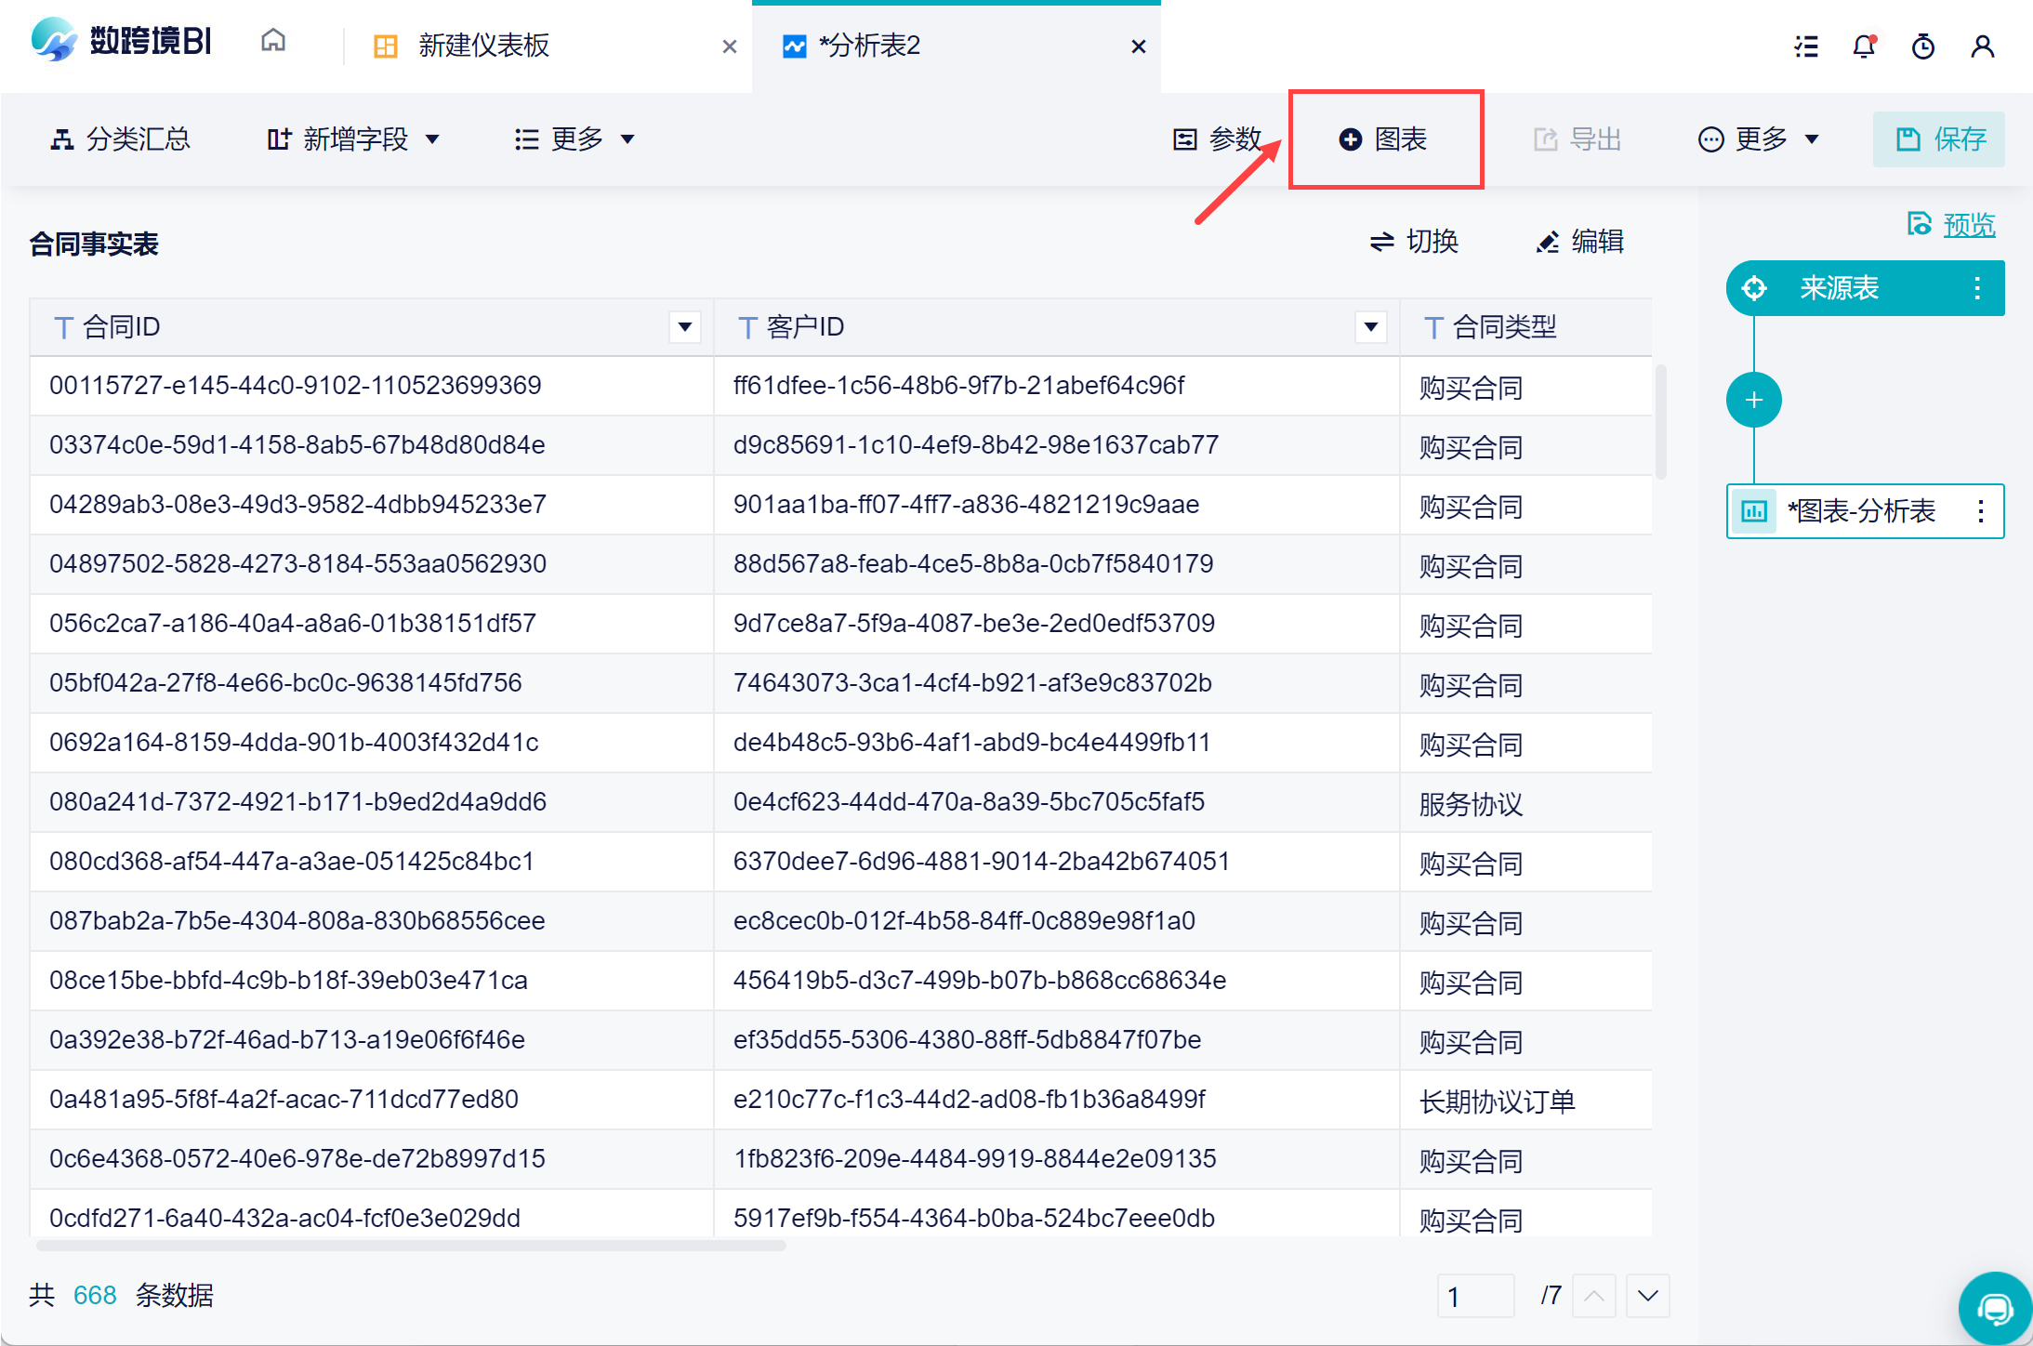Image resolution: width=2033 pixels, height=1346 pixels.
Task: Click the 图表 add chart button
Action: point(1384,139)
